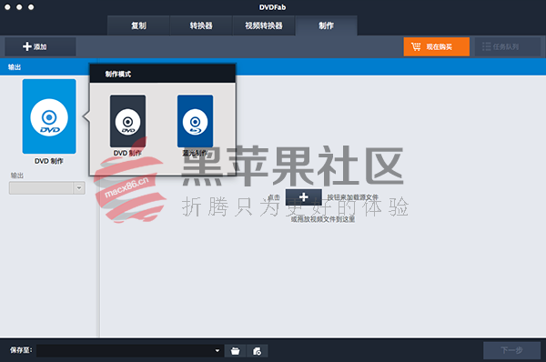Open the 视频转换器 tab

click(x=264, y=25)
